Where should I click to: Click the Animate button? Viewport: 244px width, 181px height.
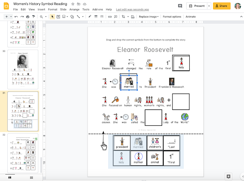(x=190, y=17)
